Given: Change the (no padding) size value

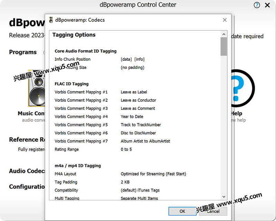Looking at the screenshot, I should pyautogui.click(x=132, y=67).
